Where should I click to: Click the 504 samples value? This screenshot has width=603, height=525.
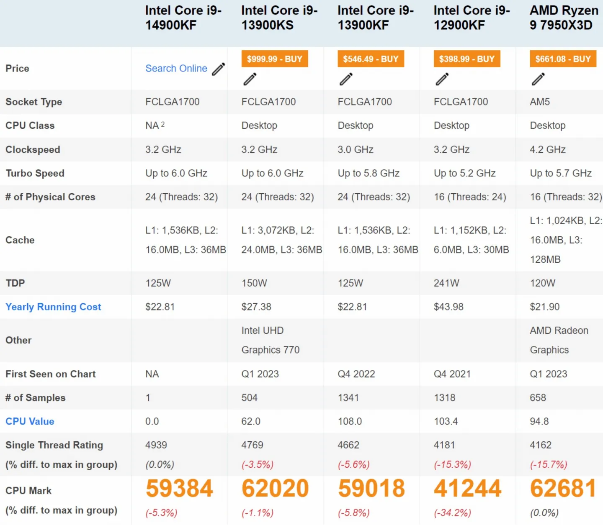(250, 398)
